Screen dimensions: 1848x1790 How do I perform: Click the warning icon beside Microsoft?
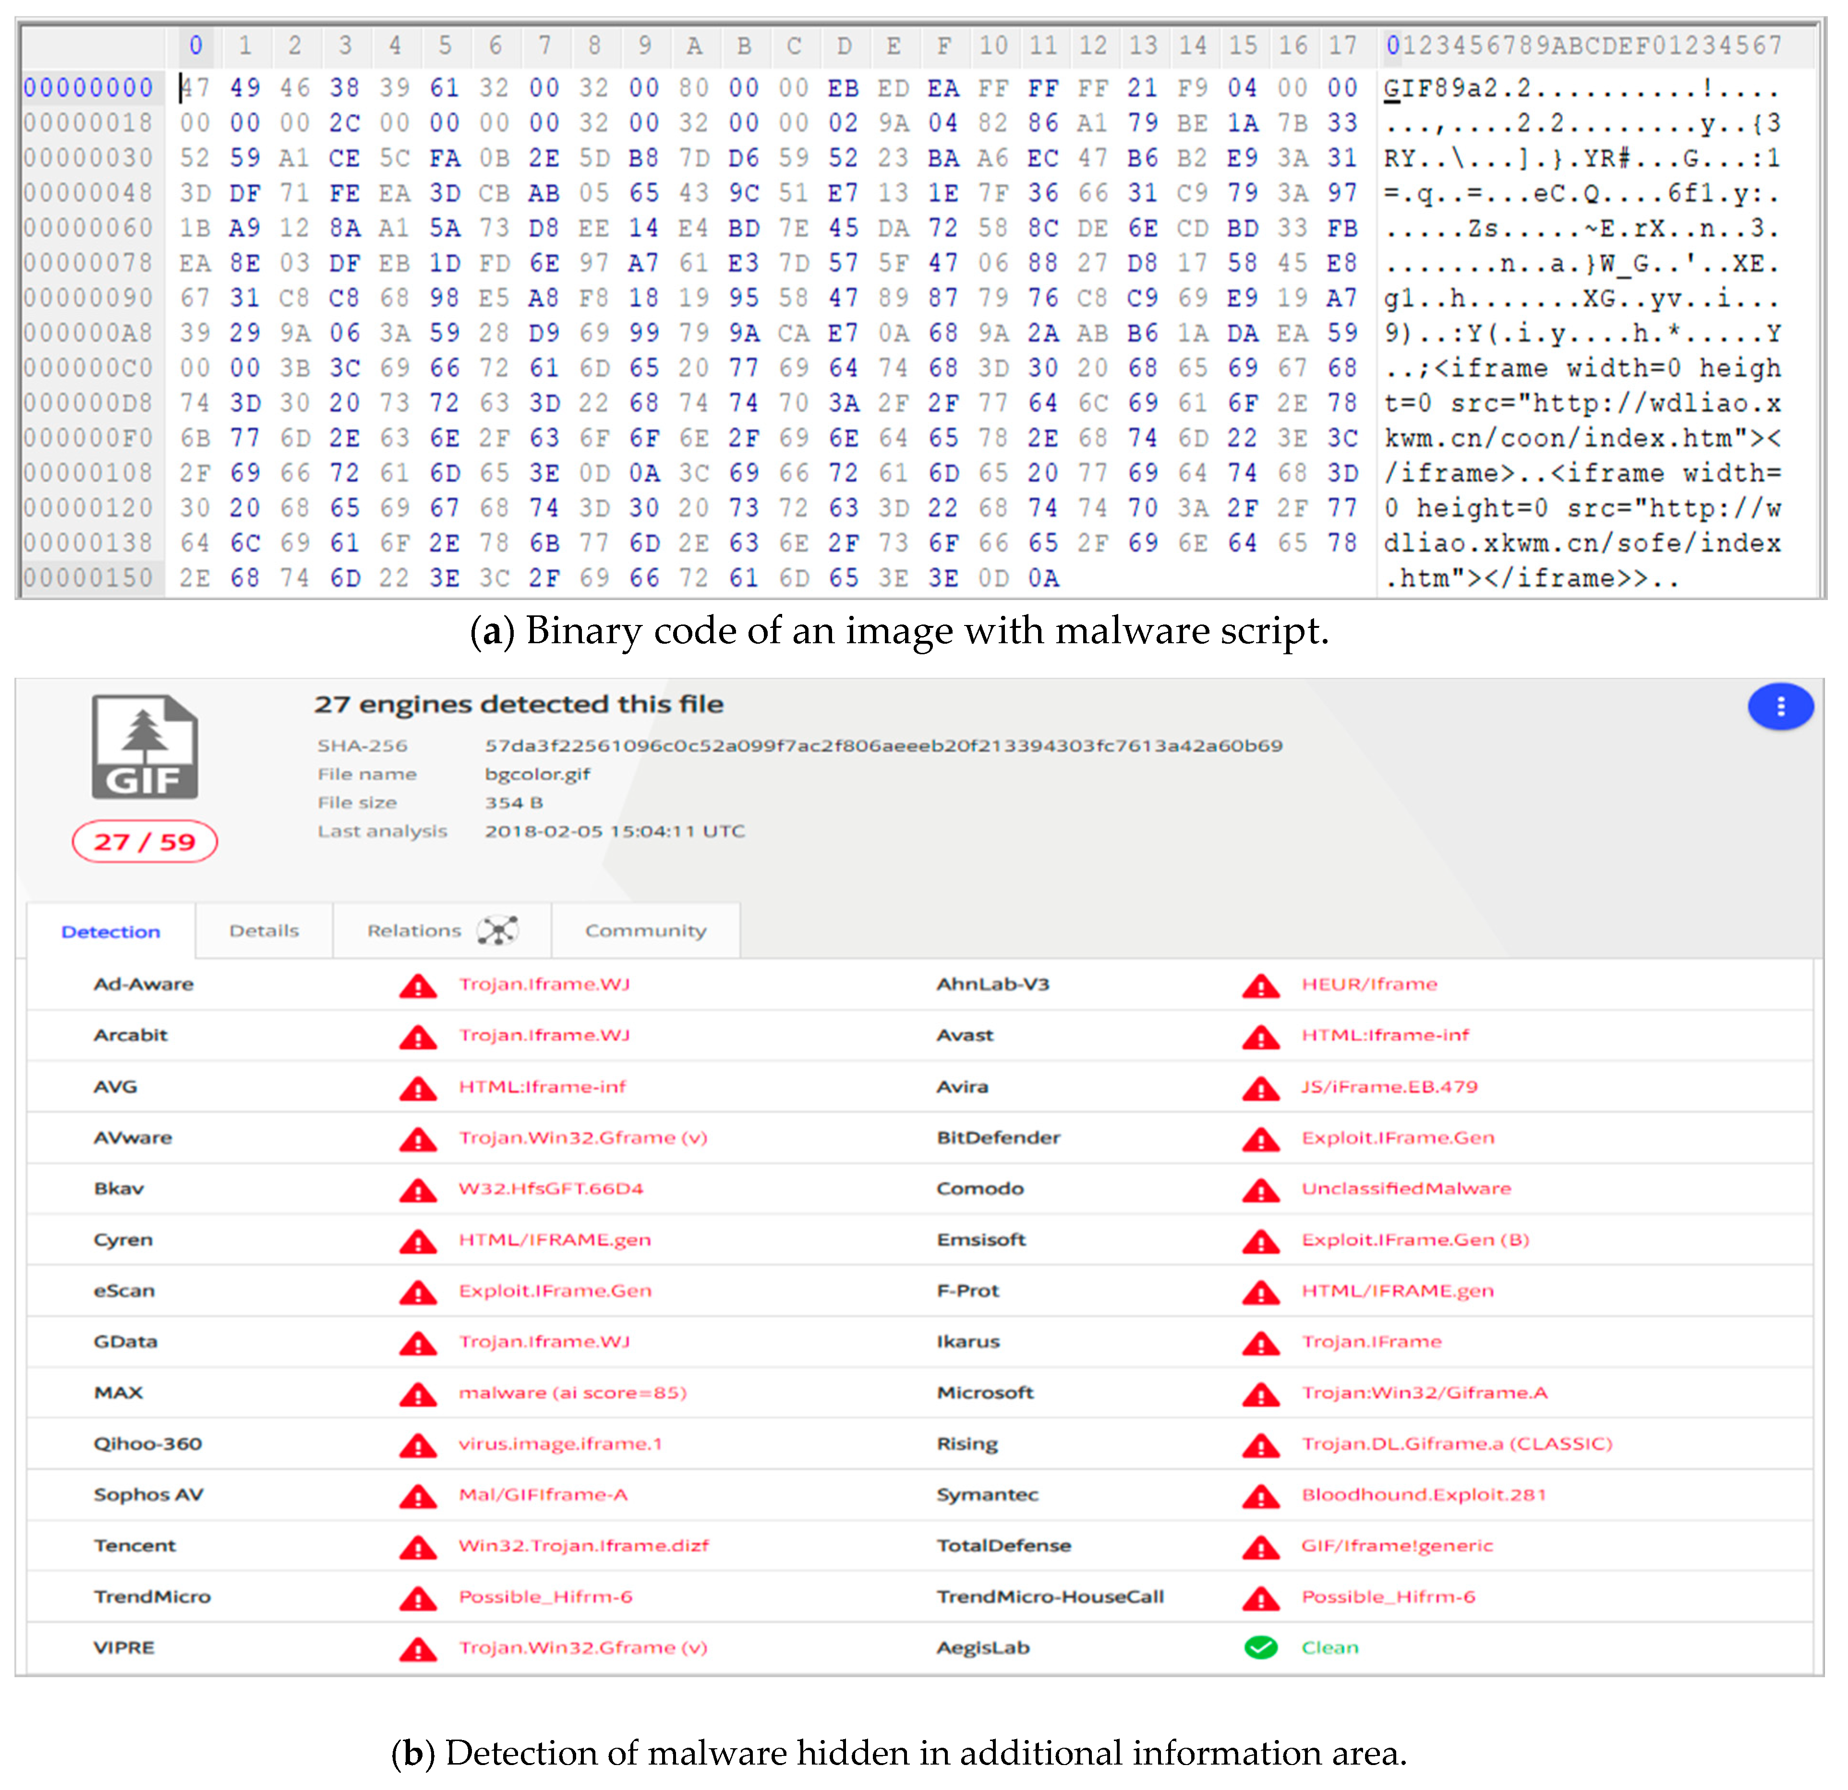tap(1261, 1393)
